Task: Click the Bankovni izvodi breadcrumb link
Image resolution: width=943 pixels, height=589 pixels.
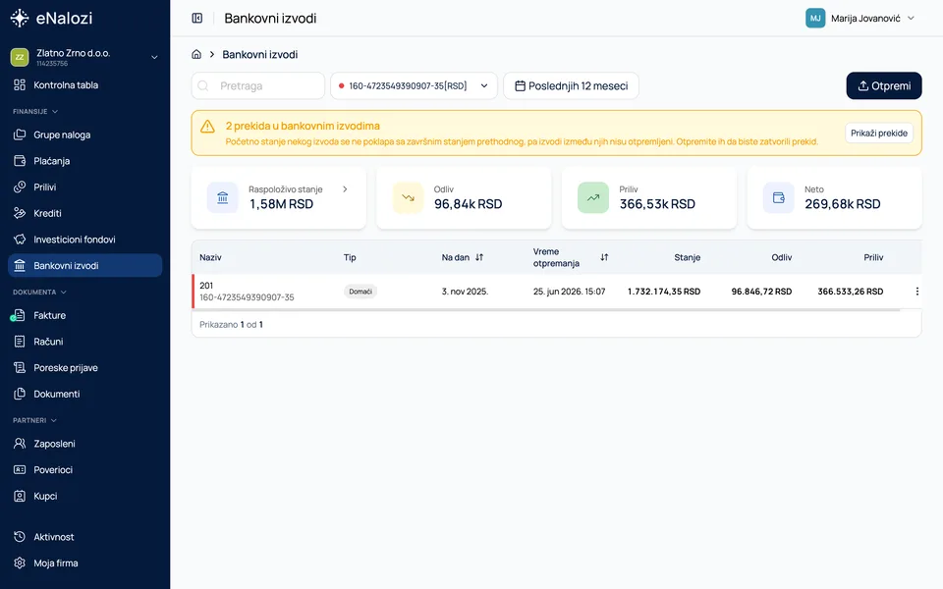Action: pyautogui.click(x=259, y=55)
